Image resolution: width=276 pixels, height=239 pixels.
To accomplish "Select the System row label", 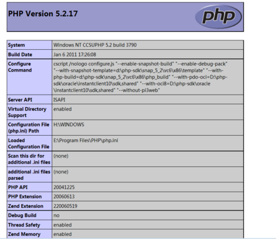I will coord(29,45).
